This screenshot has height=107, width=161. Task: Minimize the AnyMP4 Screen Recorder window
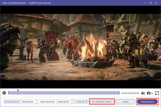[145, 3]
